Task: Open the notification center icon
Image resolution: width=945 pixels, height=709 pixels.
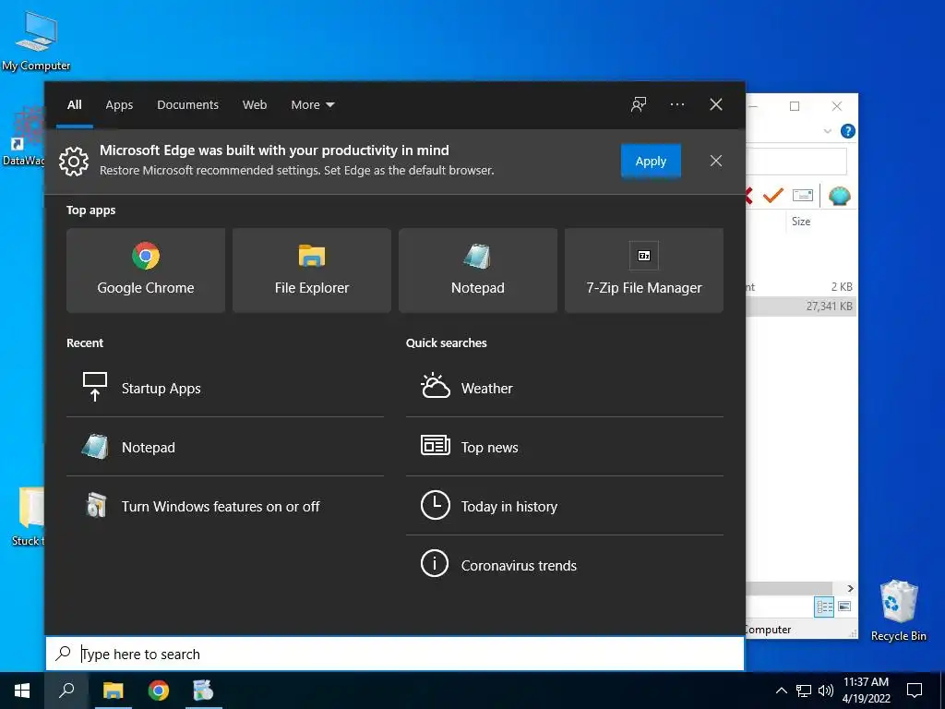Action: point(915,691)
